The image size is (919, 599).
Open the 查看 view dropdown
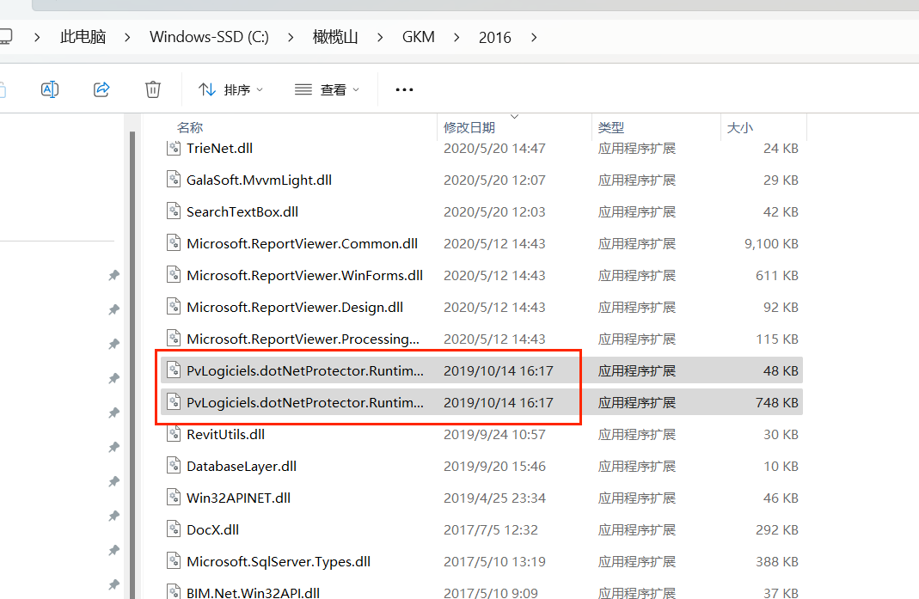(327, 89)
